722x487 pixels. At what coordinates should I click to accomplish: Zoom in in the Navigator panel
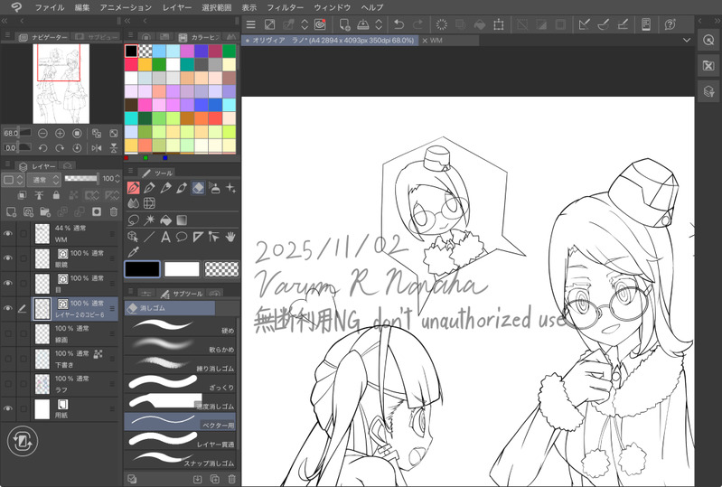click(x=60, y=134)
